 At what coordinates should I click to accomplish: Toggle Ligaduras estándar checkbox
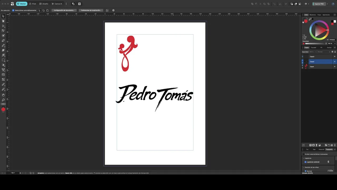[x=305, y=162]
